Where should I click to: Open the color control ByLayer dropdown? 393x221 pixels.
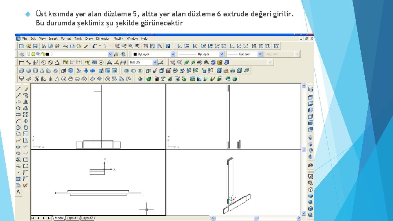(x=173, y=54)
